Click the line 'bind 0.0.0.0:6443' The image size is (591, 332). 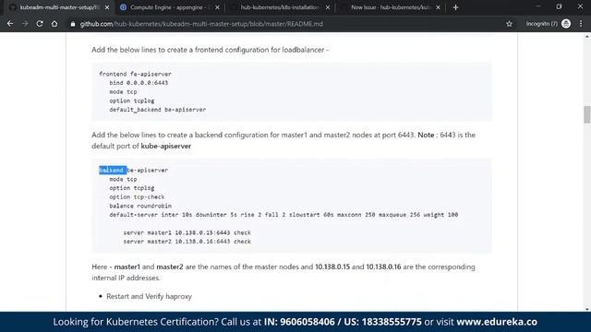139,83
